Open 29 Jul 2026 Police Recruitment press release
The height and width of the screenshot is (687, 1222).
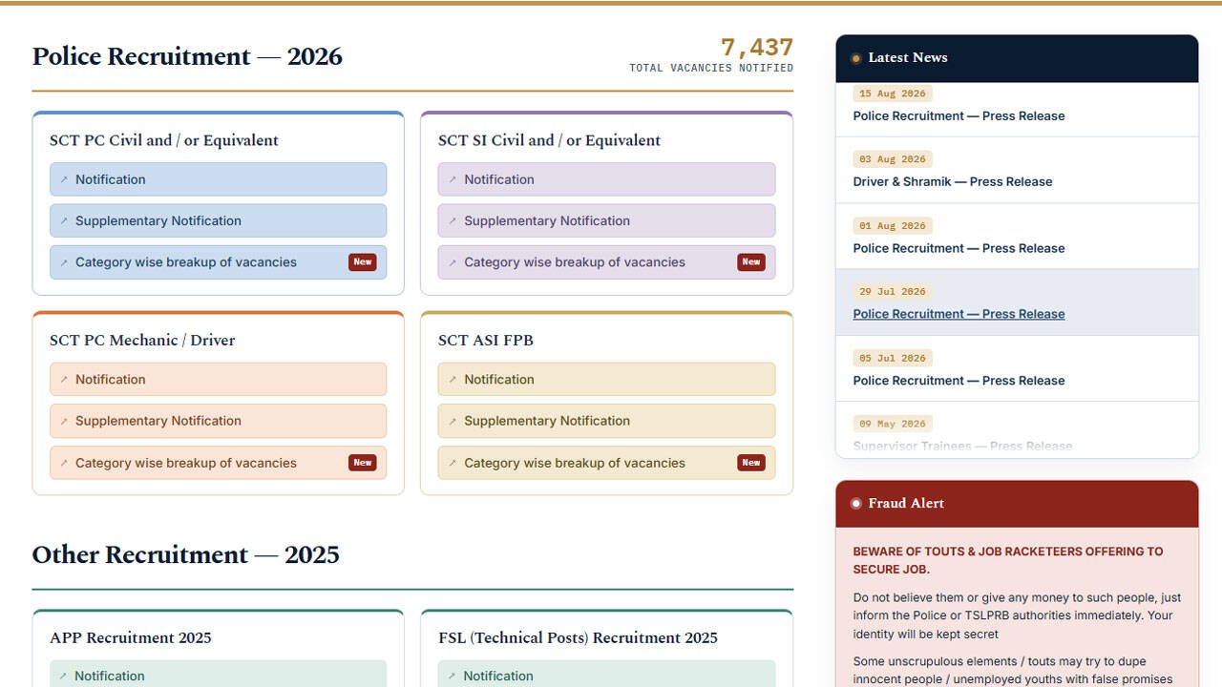pyautogui.click(x=959, y=314)
